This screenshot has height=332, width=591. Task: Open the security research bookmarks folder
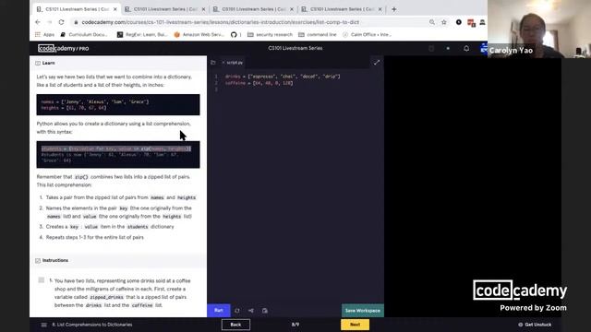tap(270, 35)
